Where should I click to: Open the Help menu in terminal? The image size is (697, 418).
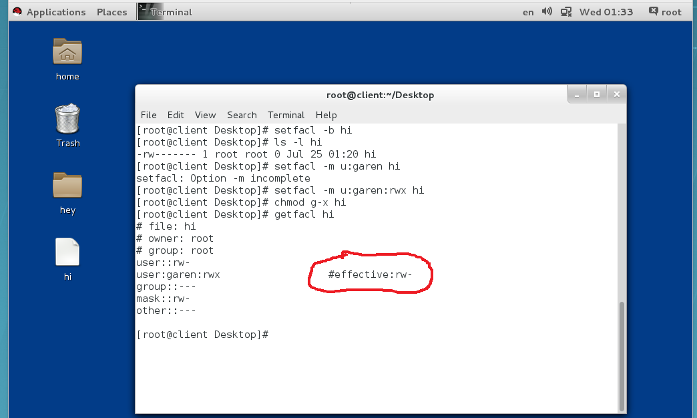pos(326,115)
